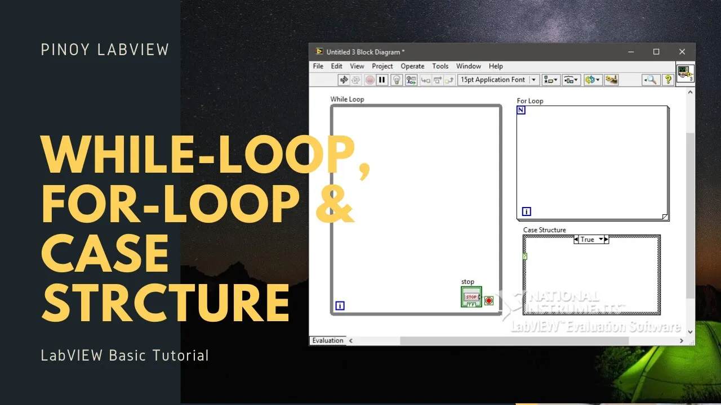Click the horizontal scrollbar left arrow

click(351, 340)
